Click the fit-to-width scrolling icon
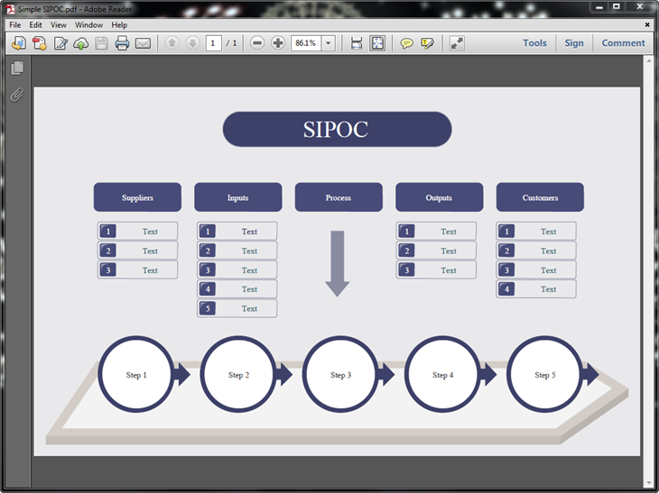The height and width of the screenshot is (493, 659). tap(357, 42)
